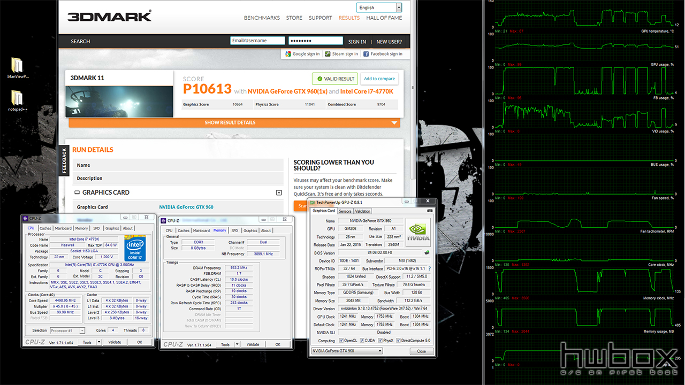Click the Bus Interface question mark icon
Screen dimensions: 685x385
pos(430,268)
